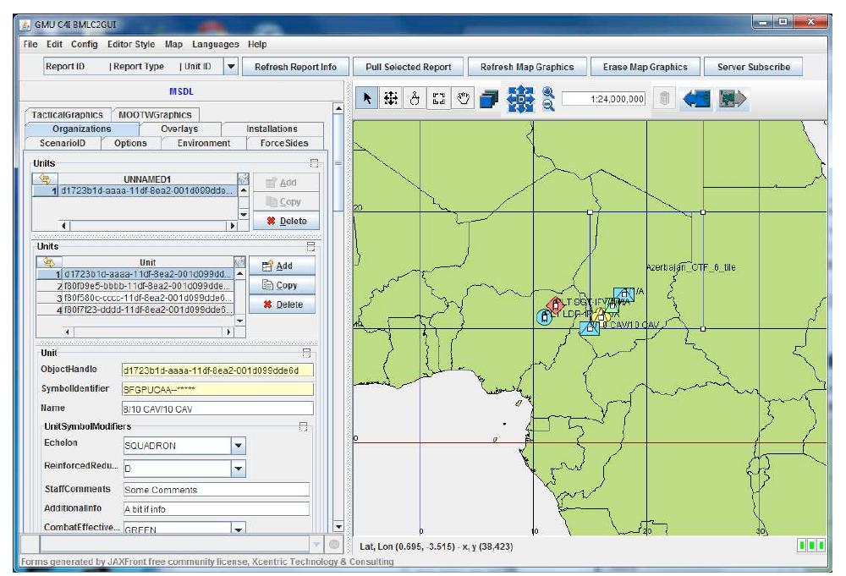The width and height of the screenshot is (846, 576).
Task: Open the ReinforcedReduced dropdown
Action: coord(239,468)
